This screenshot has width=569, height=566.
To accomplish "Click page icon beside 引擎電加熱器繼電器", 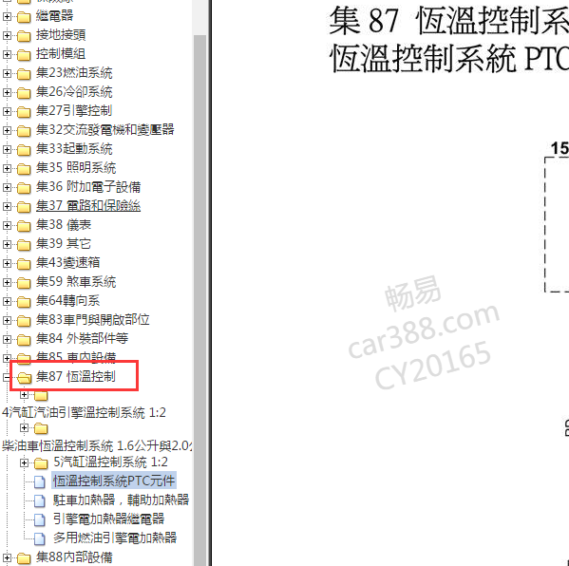I will (40, 519).
